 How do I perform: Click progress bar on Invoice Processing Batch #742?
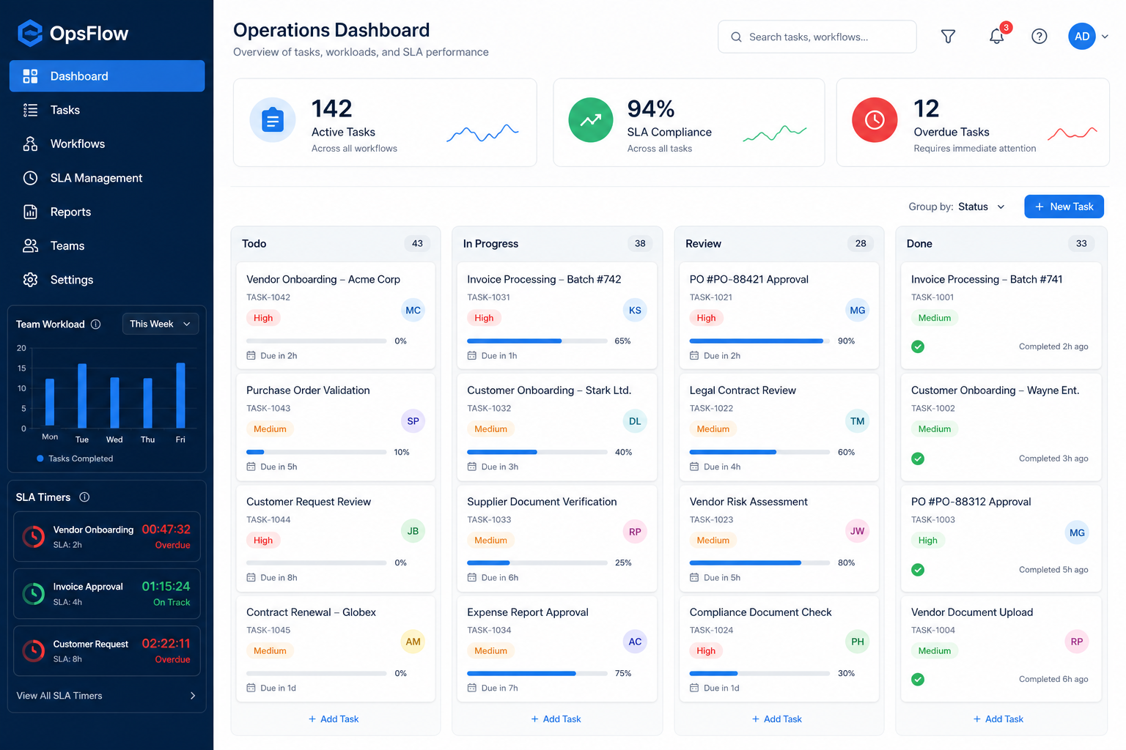pos(537,341)
